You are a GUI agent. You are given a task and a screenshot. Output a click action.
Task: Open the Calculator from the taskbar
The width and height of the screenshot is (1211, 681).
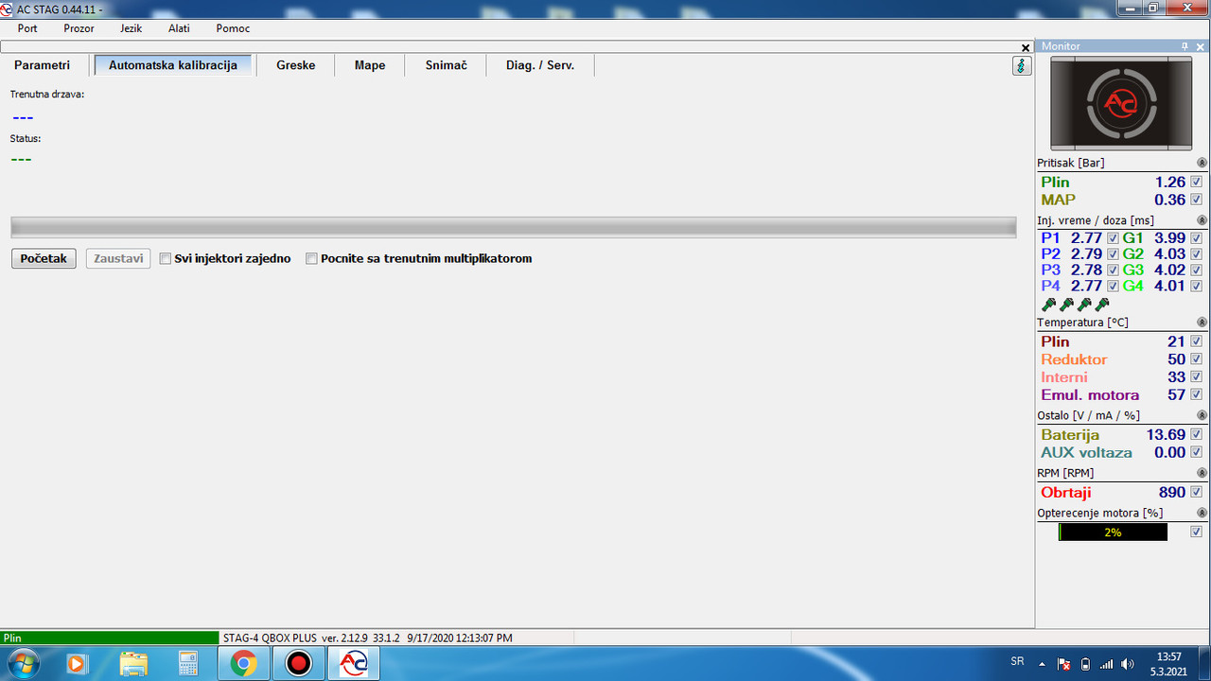(188, 664)
